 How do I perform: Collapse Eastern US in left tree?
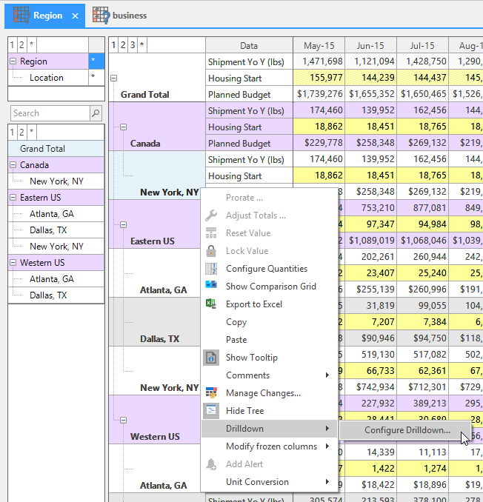pos(13,198)
